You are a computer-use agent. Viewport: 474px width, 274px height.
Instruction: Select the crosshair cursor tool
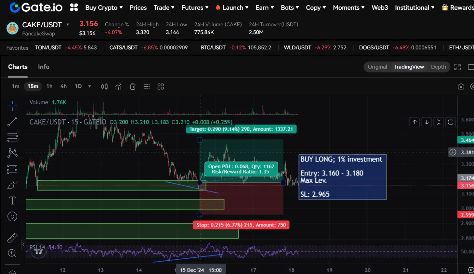[x=12, y=105]
